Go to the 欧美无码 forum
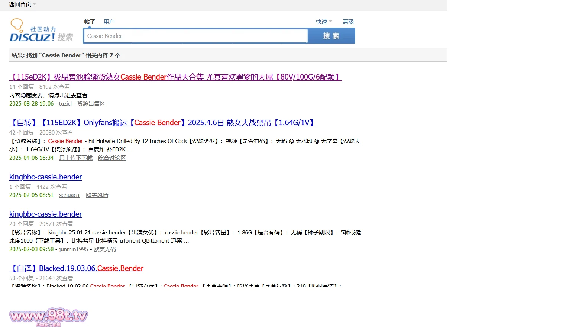The image size is (573, 330). point(105,249)
